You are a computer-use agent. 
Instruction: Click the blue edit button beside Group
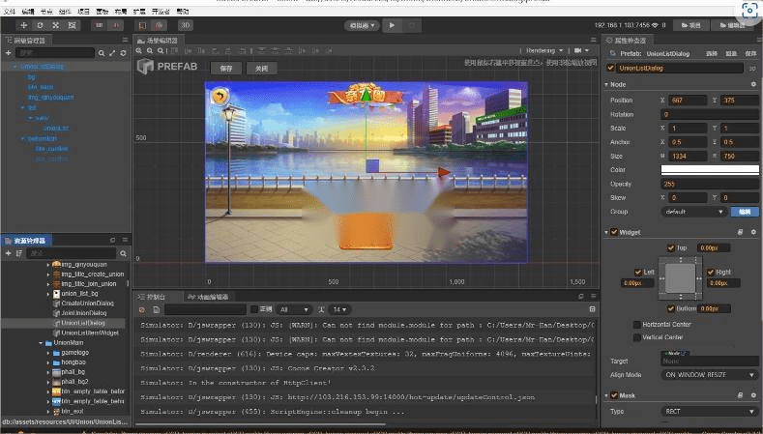(x=745, y=212)
